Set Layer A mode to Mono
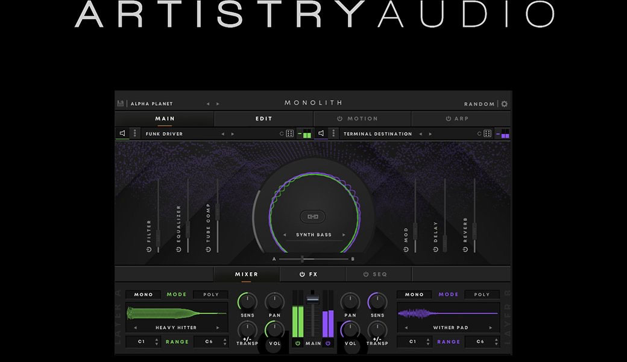 (143, 294)
